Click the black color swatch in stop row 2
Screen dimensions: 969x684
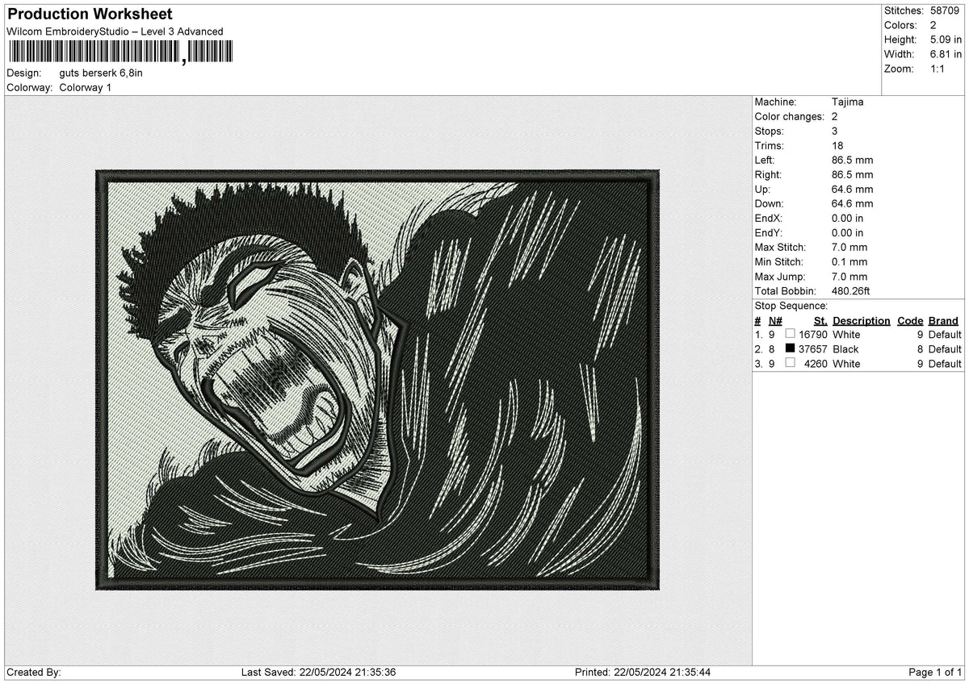point(790,348)
